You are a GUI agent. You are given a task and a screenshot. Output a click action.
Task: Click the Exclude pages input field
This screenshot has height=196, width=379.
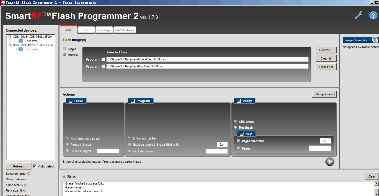click(x=217, y=151)
